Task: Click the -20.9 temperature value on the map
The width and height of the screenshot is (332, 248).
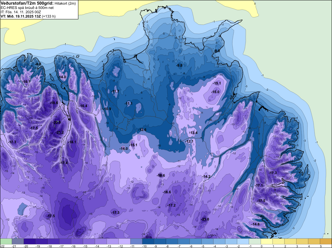Action: point(56,122)
